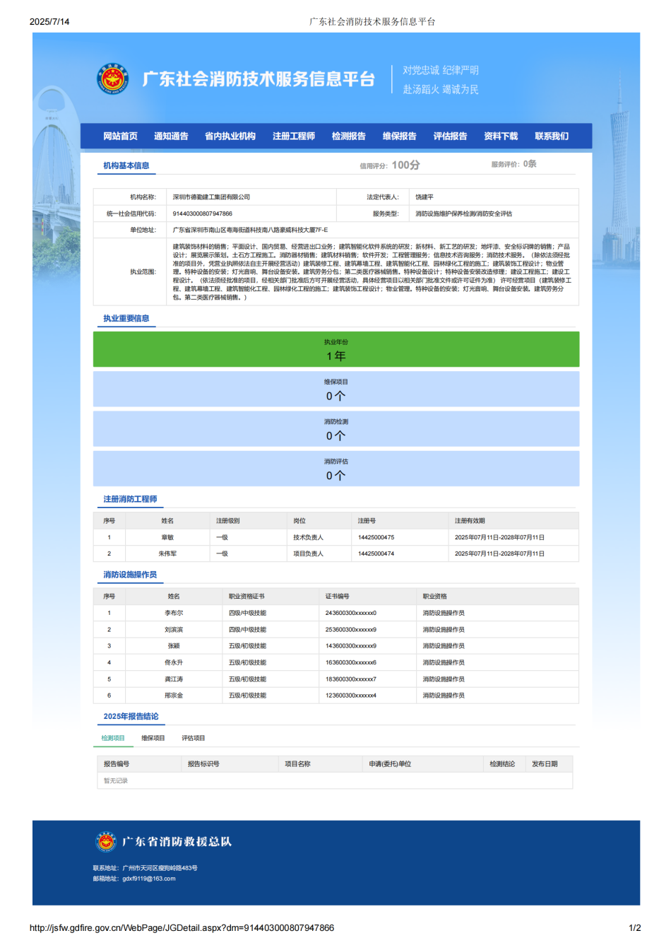
Task: Click the 消防检测 0个 panel
Action: (336, 428)
